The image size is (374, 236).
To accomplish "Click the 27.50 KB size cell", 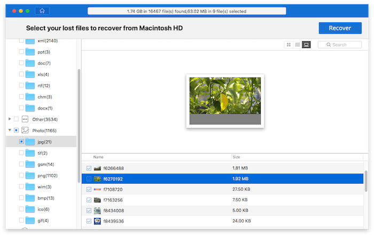I will point(241,189).
